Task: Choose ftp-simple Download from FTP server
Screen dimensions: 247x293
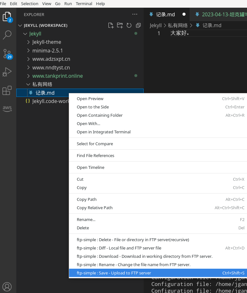Action: [158, 257]
